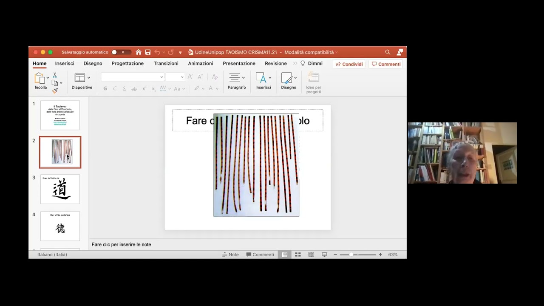Screen dimensions: 544x306
Task: Decrease font size with the smaller A icon
Action: [200, 77]
